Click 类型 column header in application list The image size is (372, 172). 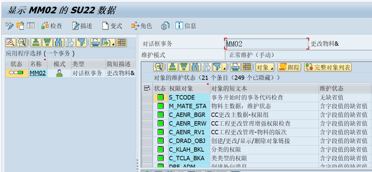click(88, 64)
